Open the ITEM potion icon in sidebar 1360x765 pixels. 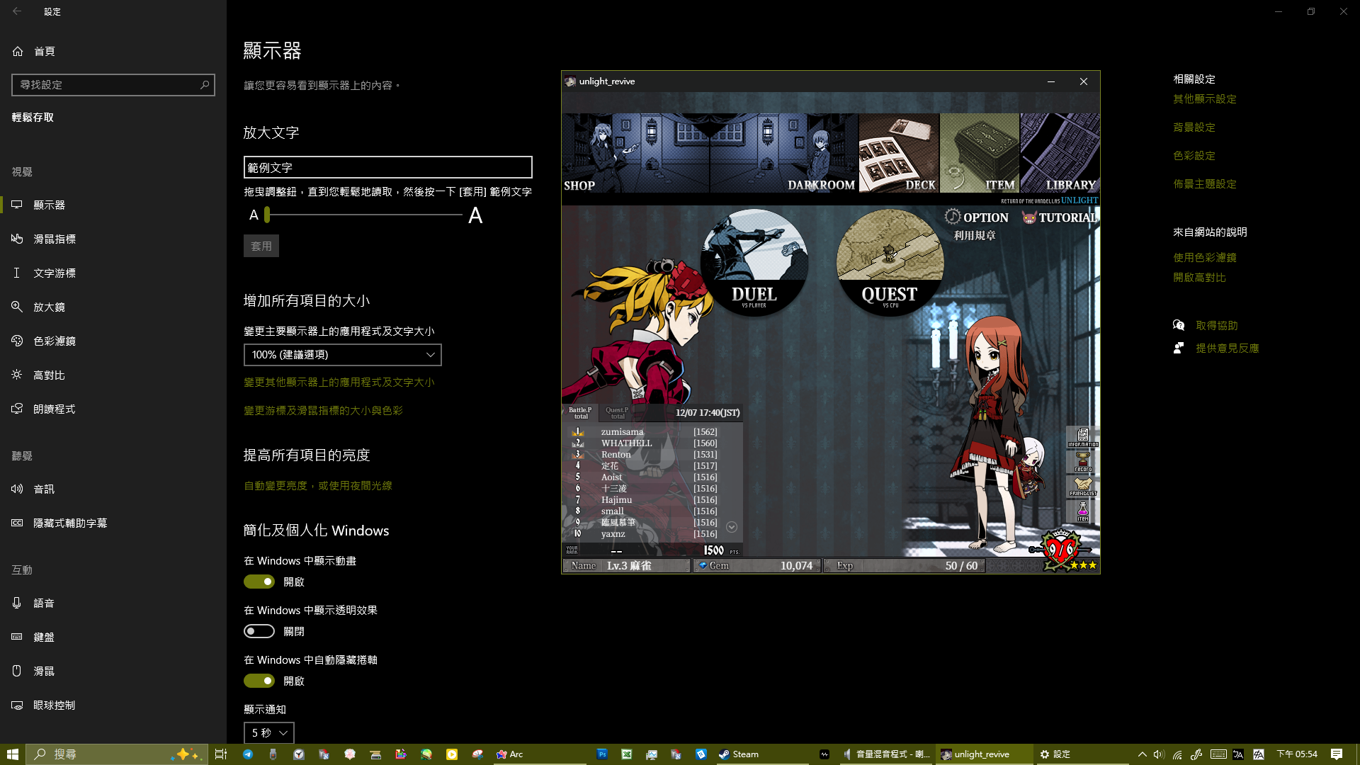coord(1082,511)
